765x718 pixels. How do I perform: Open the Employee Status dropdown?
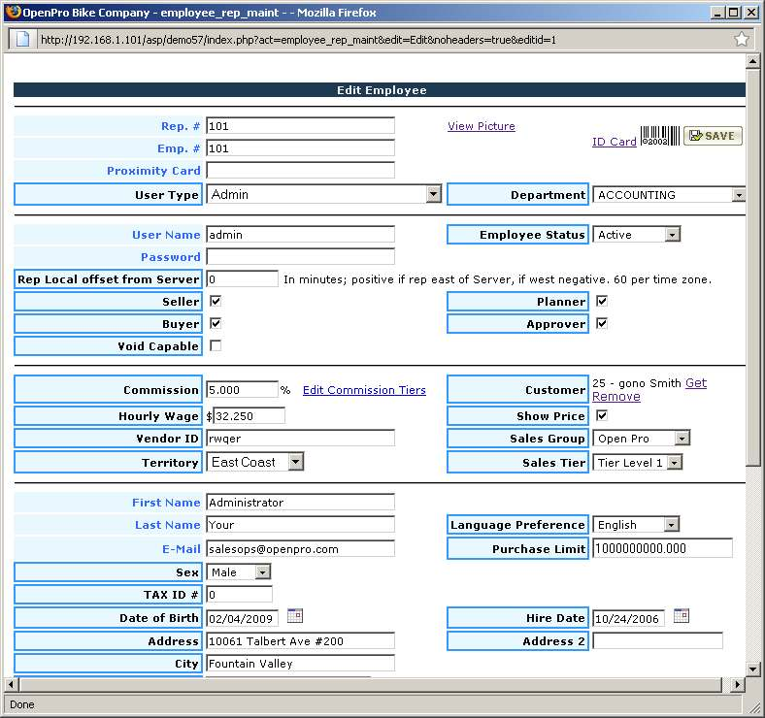(672, 235)
